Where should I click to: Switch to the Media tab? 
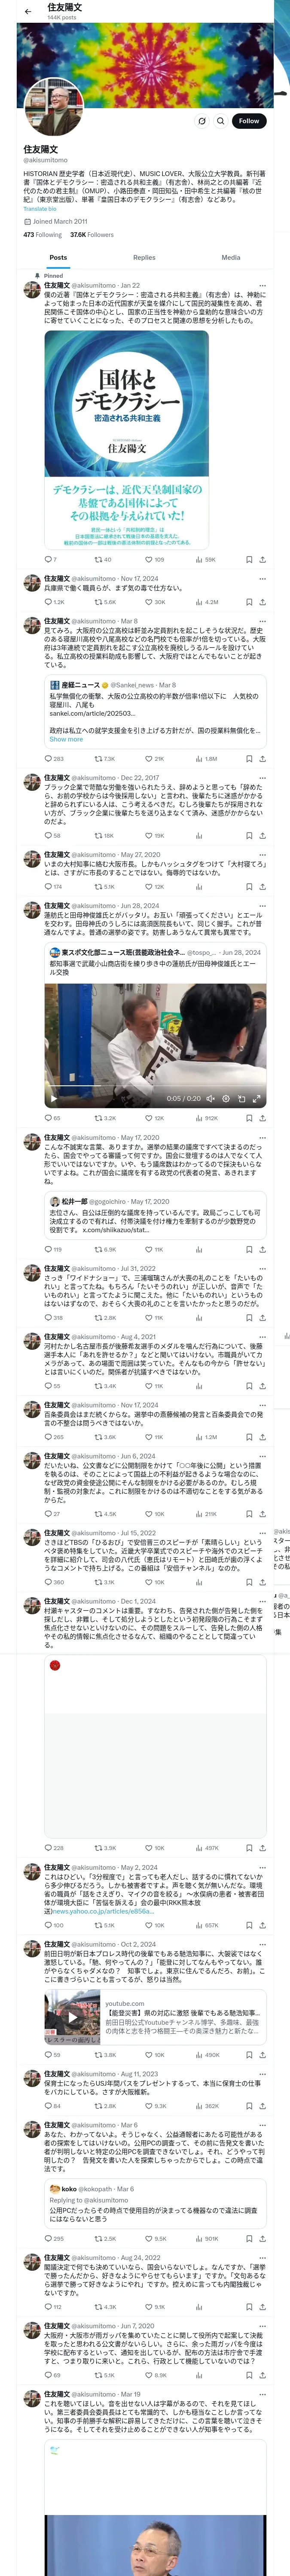230,258
